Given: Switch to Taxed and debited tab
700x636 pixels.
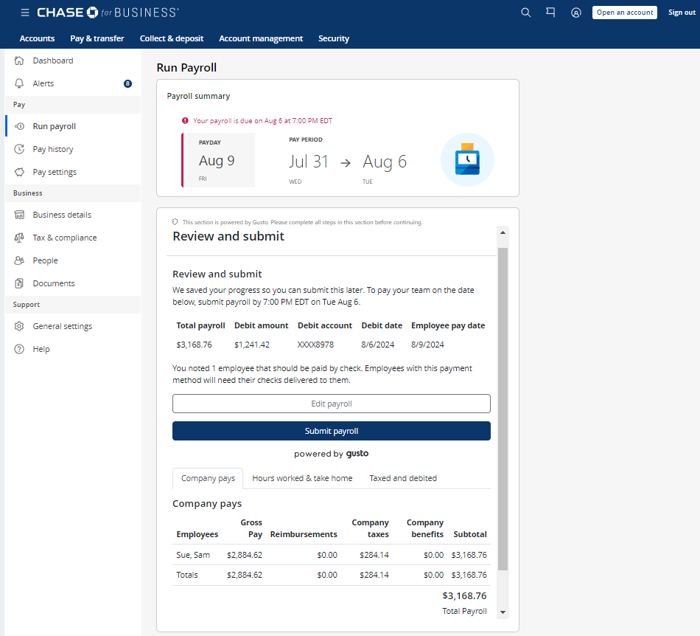Looking at the screenshot, I should pyautogui.click(x=403, y=478).
